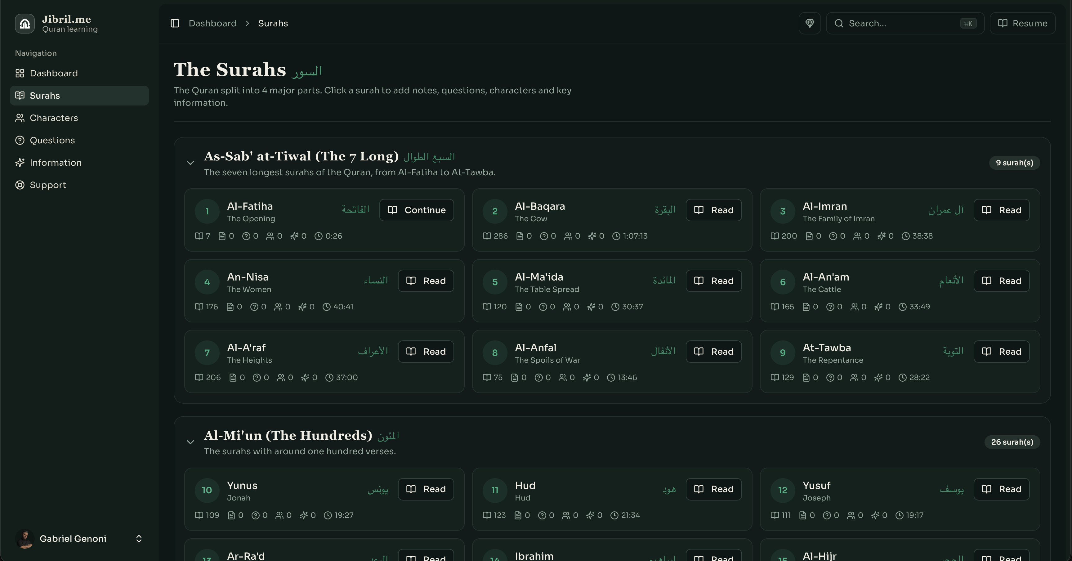1072x561 pixels.
Task: Click the Surahs breadcrumb text
Action: click(273, 23)
